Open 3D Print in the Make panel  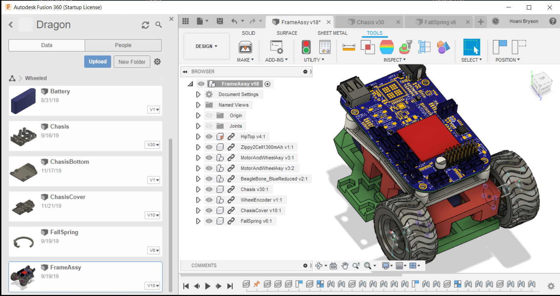245,48
